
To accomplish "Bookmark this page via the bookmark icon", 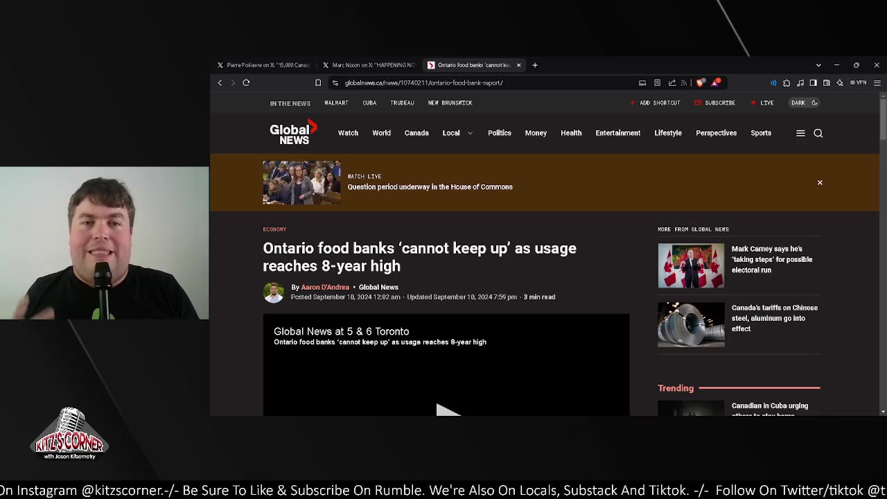I will click(x=318, y=82).
